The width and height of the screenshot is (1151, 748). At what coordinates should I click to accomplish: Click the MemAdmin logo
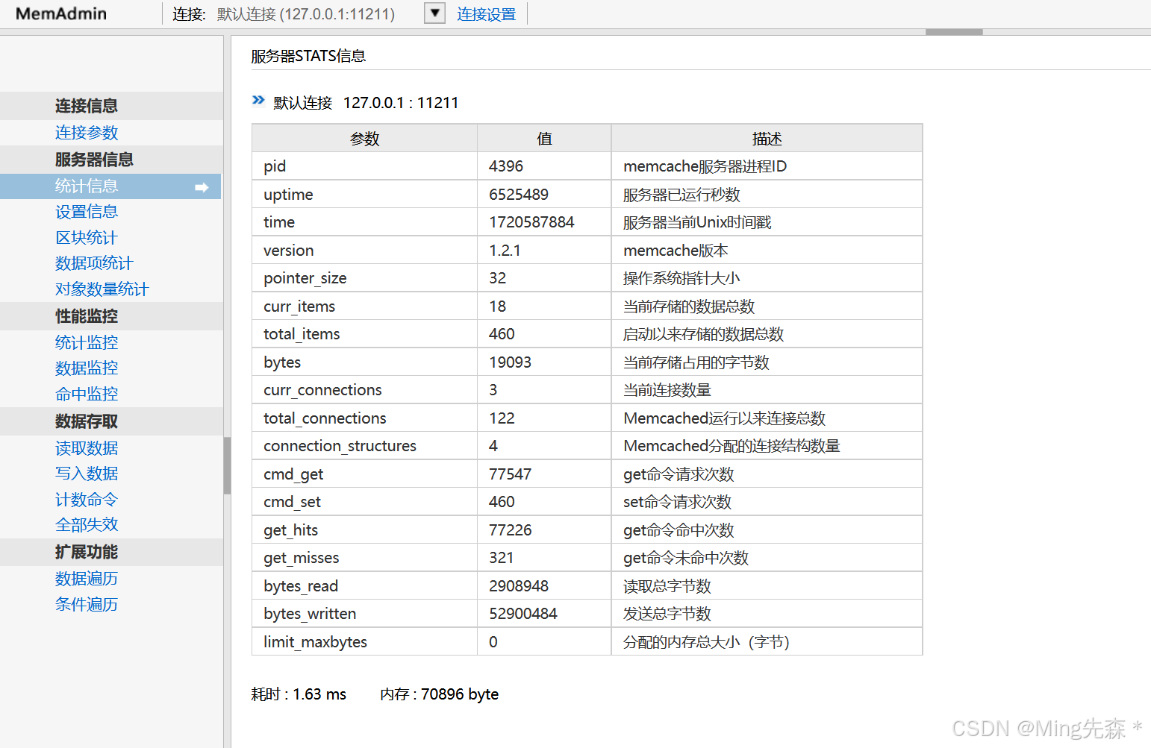(59, 13)
